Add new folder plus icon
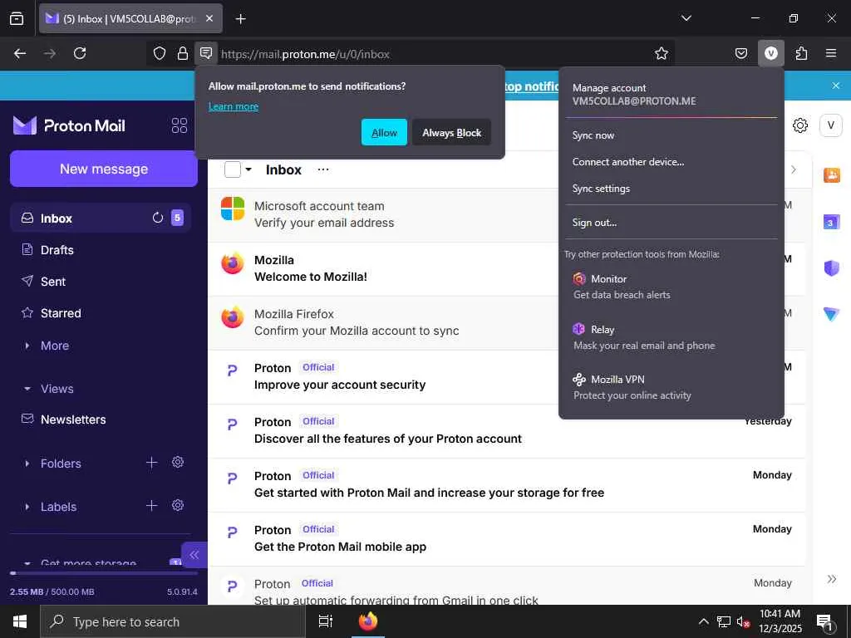Screen dimensions: 851x638 151,462
